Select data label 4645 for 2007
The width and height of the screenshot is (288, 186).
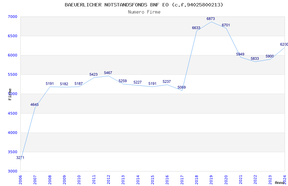(35, 104)
